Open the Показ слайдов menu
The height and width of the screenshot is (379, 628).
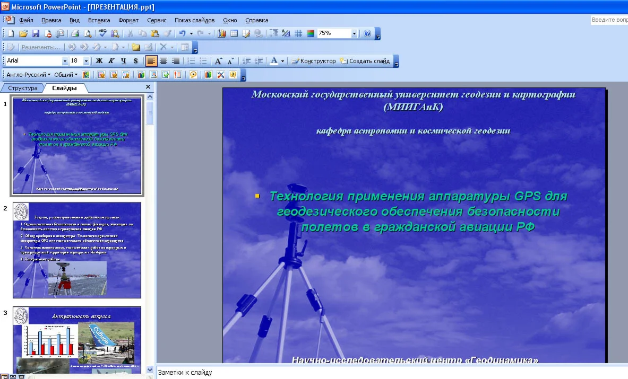(x=194, y=20)
